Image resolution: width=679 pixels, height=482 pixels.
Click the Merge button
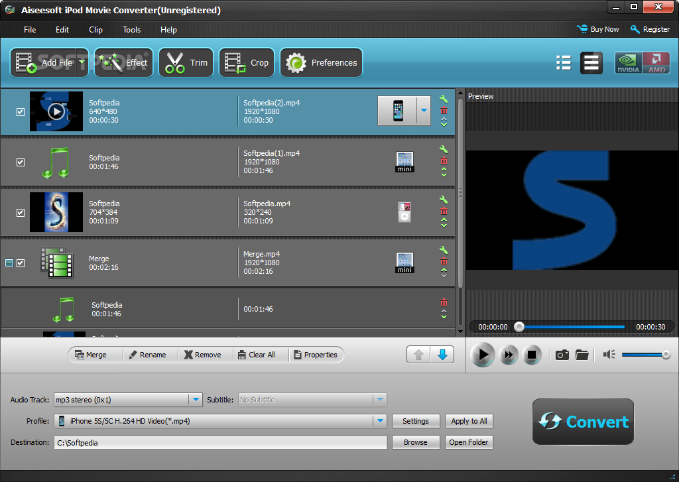90,355
